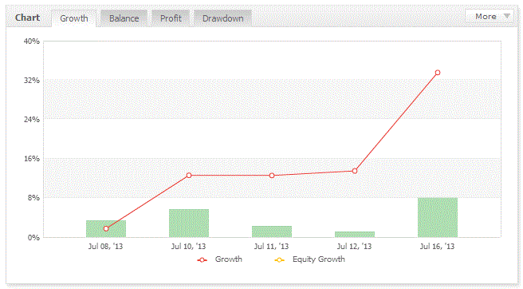
Task: Click the 'Jul 08, '13' axis label
Action: pyautogui.click(x=105, y=247)
